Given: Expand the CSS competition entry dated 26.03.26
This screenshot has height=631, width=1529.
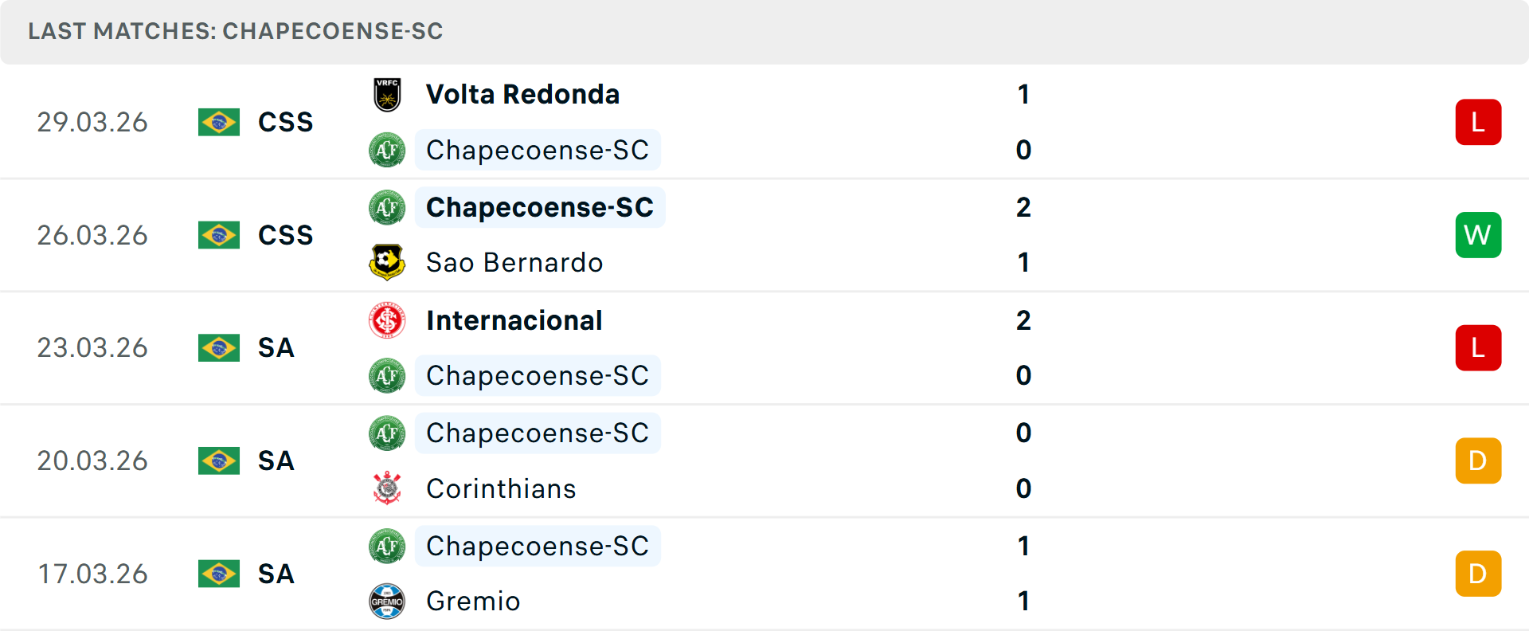Looking at the screenshot, I should [285, 235].
